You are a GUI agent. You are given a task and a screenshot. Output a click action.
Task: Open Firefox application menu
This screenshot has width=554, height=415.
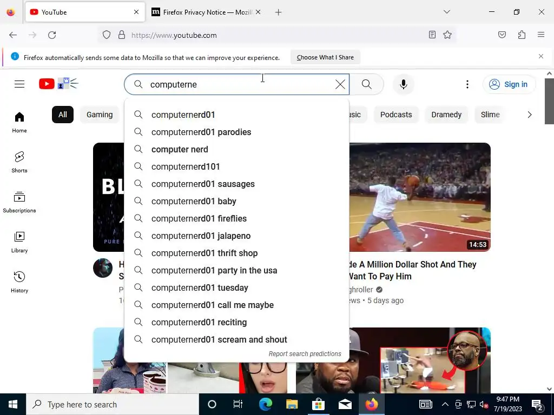point(540,35)
